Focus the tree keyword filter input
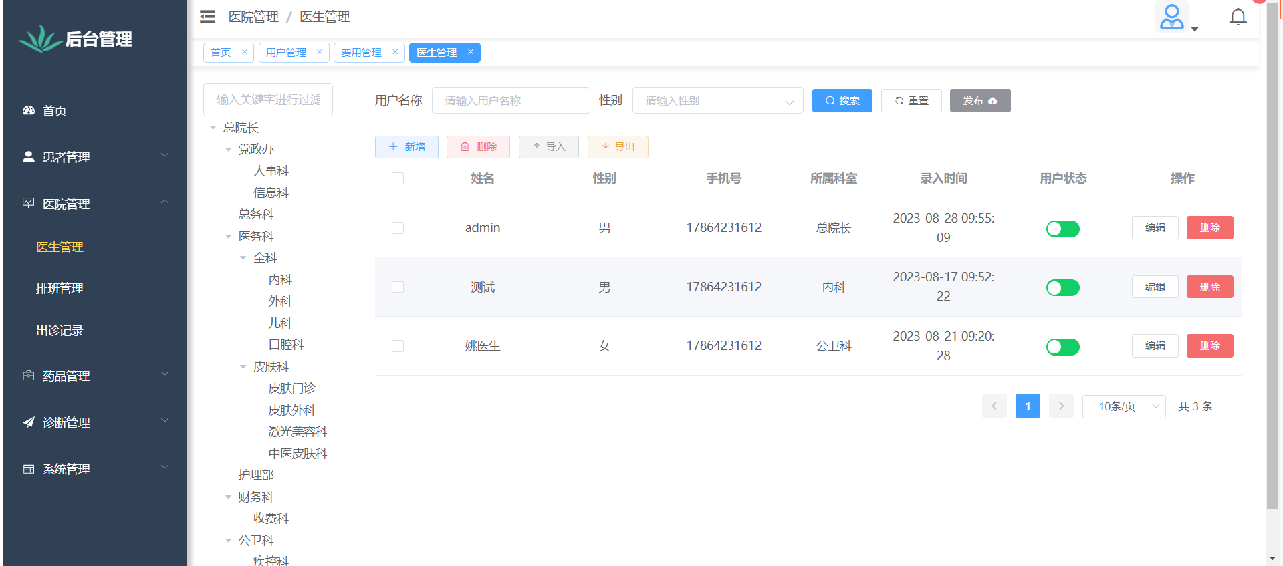The width and height of the screenshot is (1283, 566). tap(268, 100)
